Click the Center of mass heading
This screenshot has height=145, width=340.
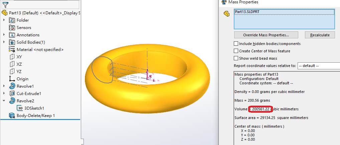[259, 126]
